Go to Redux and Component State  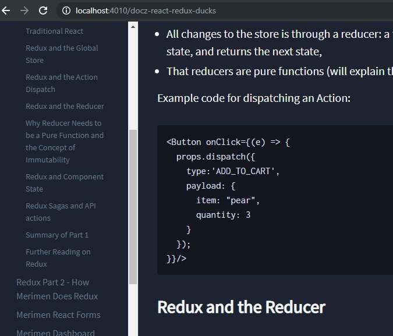[x=65, y=183]
